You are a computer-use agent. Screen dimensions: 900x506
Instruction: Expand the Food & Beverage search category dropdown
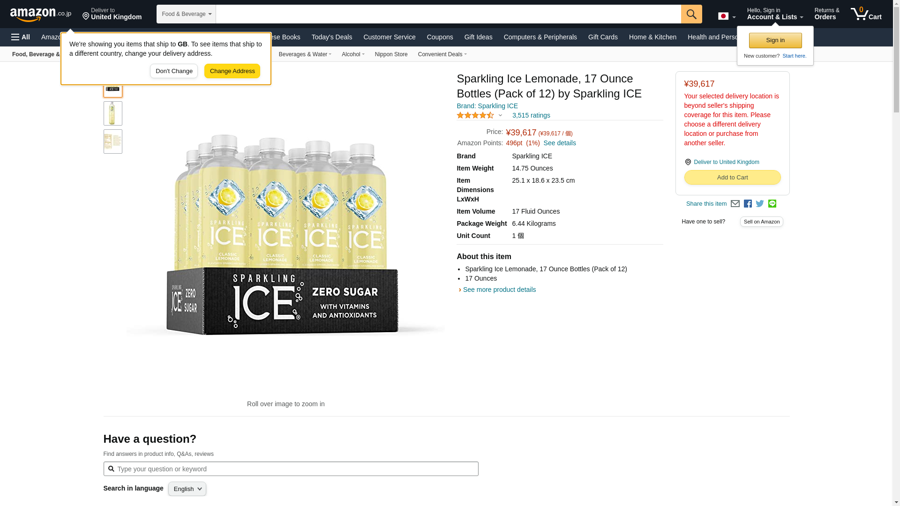pyautogui.click(x=186, y=14)
